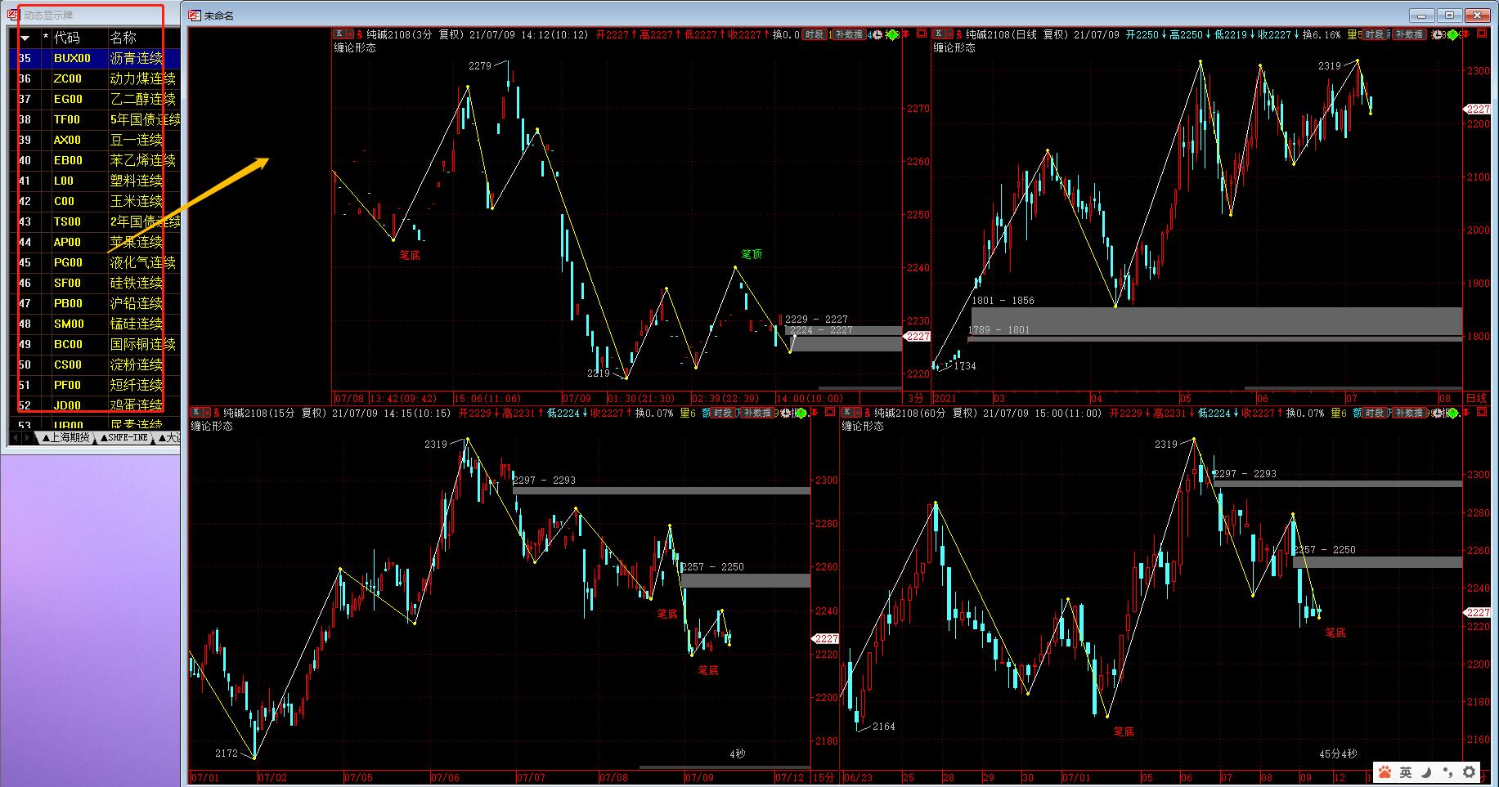Click 15分 period label at chart bottom-right
Viewport: 1499px width, 787px height.
(824, 776)
